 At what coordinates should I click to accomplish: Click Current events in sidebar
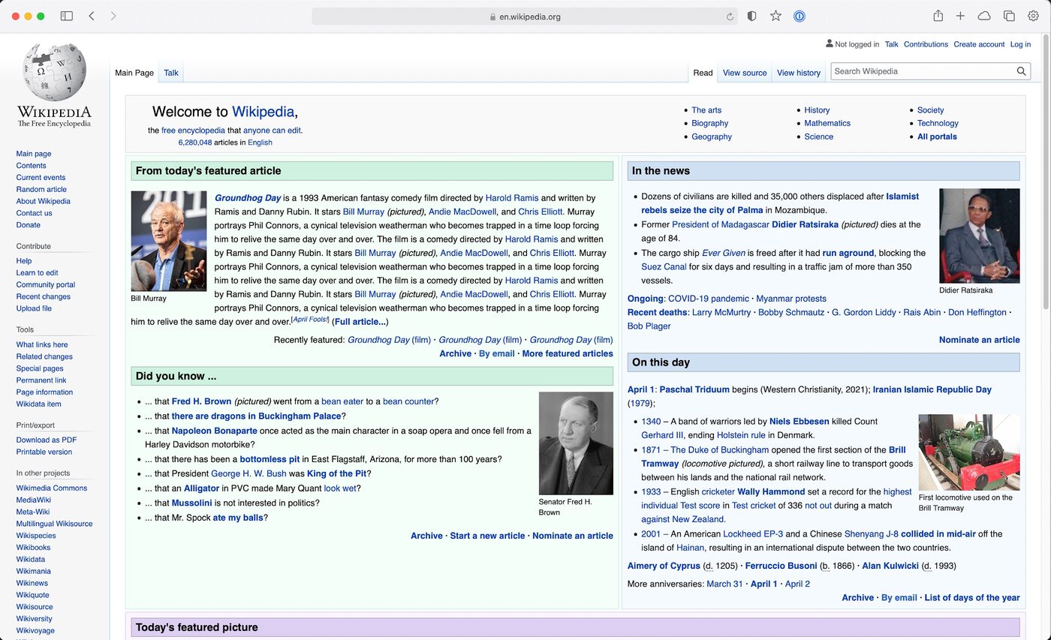pyautogui.click(x=41, y=177)
